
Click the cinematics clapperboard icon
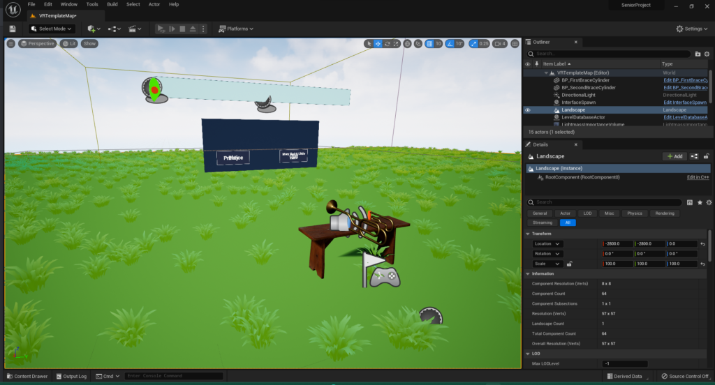(133, 29)
